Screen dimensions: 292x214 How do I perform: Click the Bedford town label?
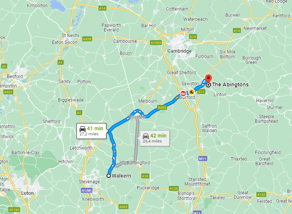[15, 77]
